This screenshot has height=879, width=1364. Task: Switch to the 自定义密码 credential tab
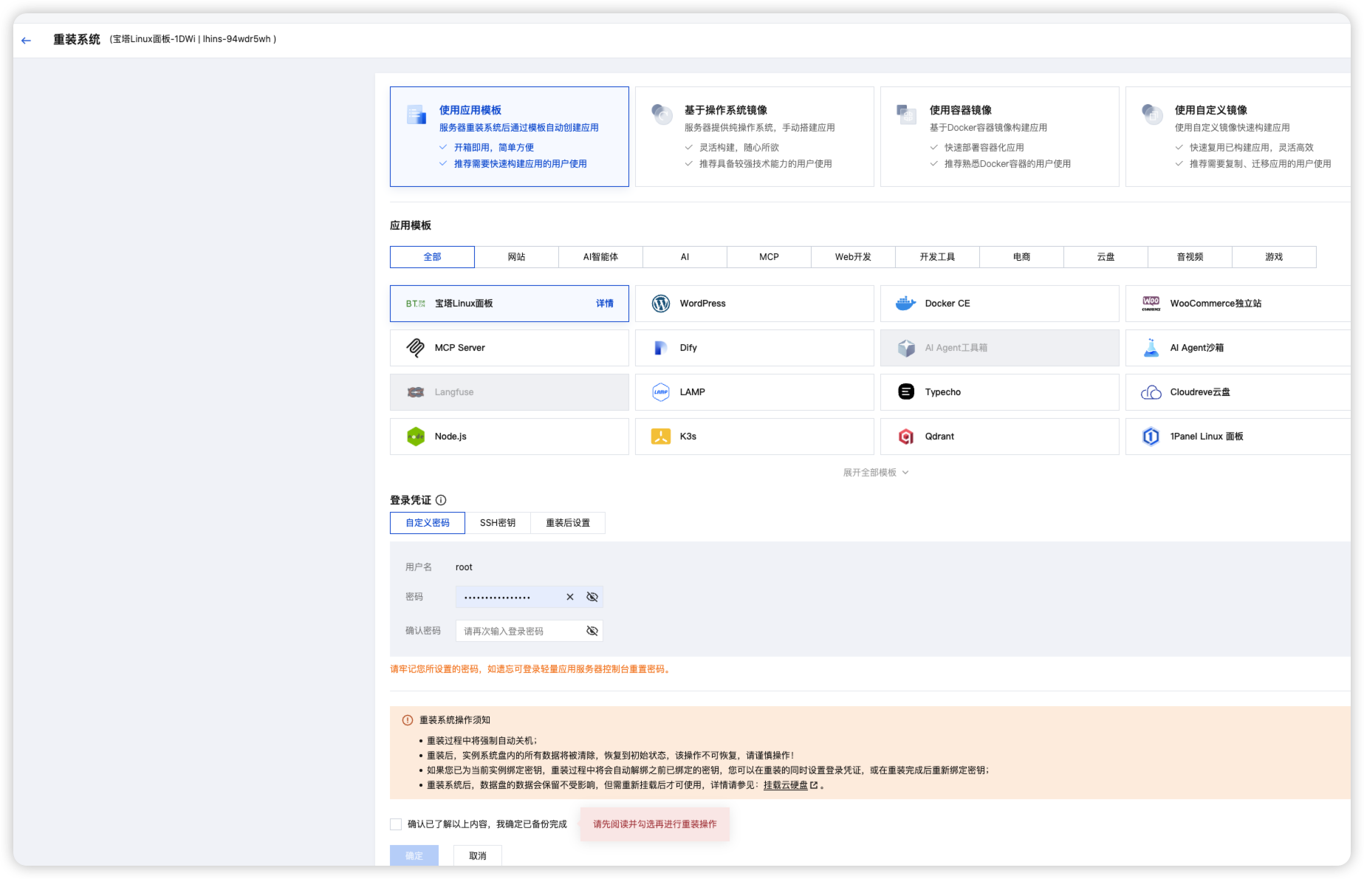tap(428, 523)
